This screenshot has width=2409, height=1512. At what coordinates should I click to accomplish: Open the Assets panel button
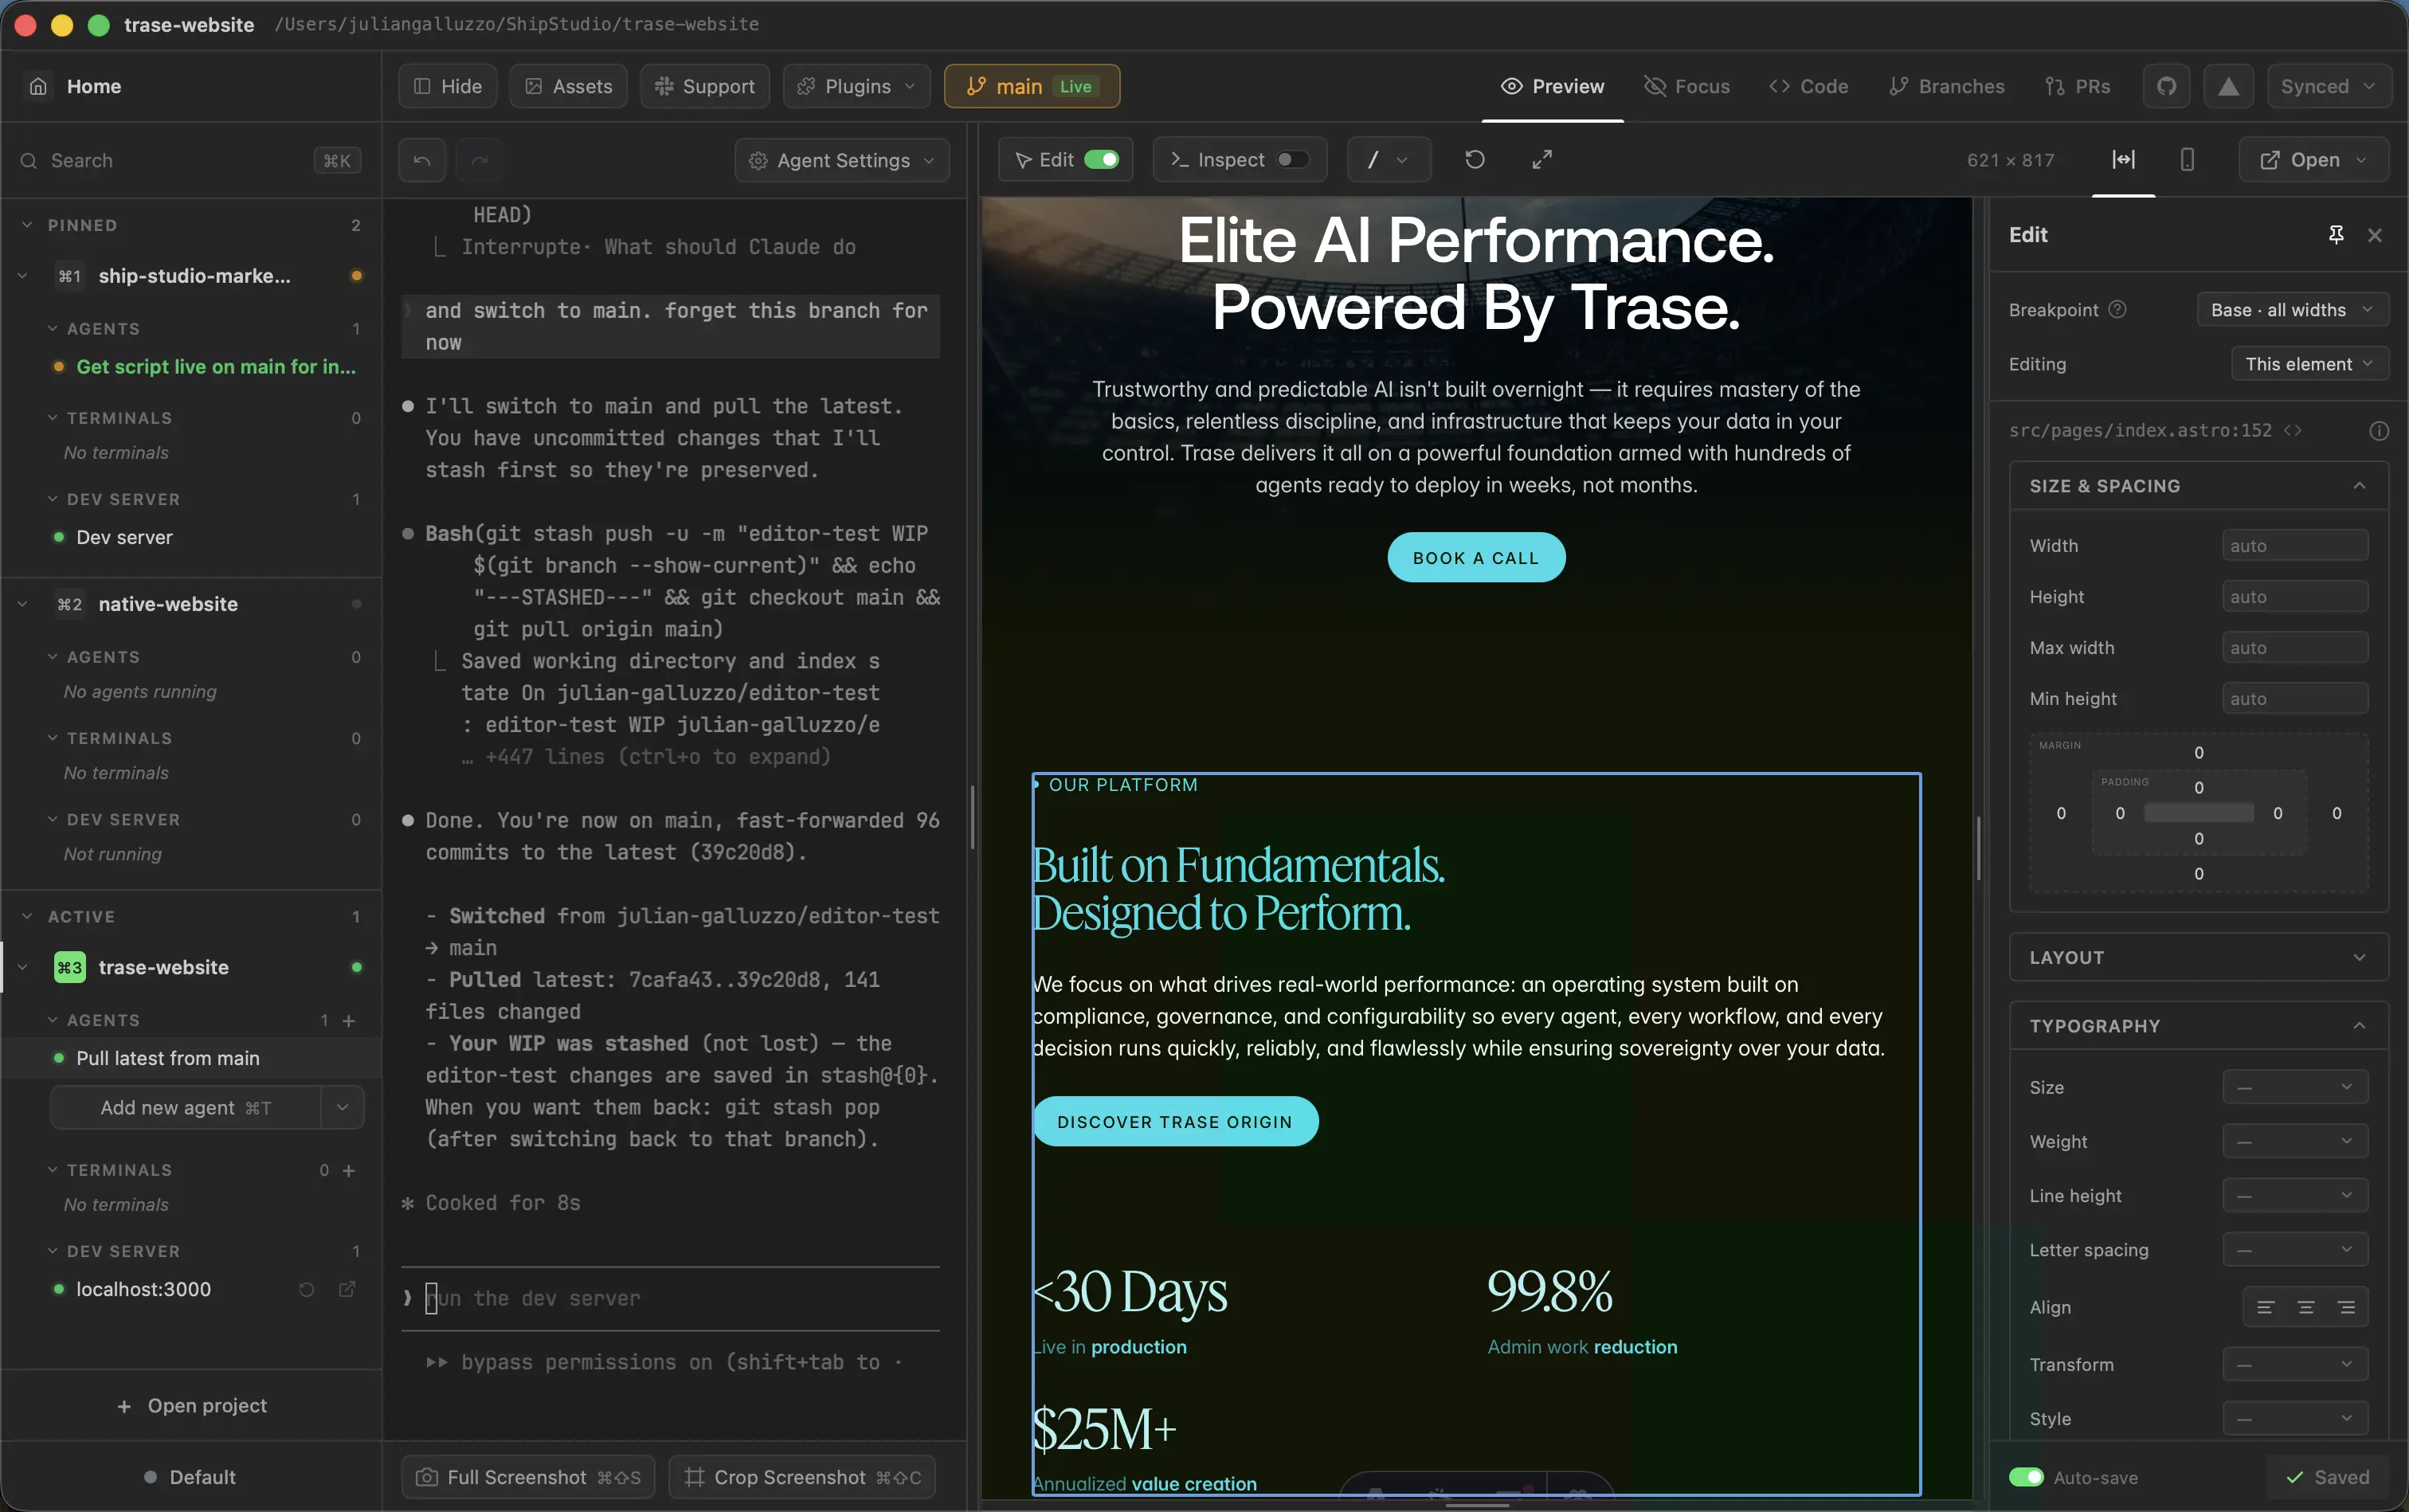(568, 86)
